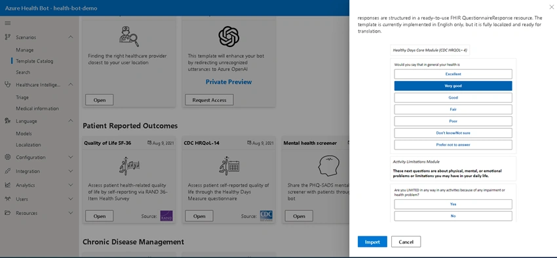Image resolution: width=557 pixels, height=258 pixels.
Task: Import the CDC HRQoL template
Action: click(372, 242)
